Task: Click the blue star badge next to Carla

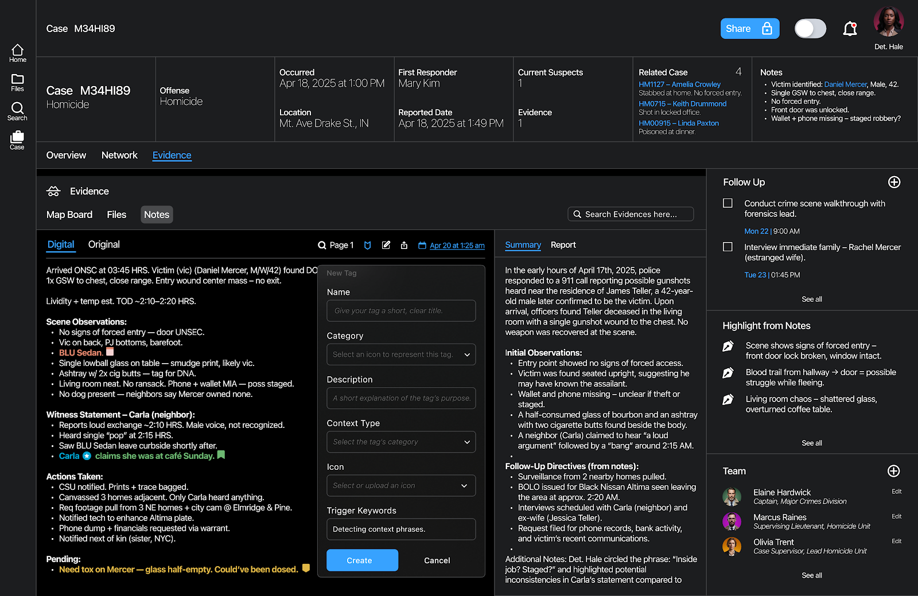Action: coord(87,456)
